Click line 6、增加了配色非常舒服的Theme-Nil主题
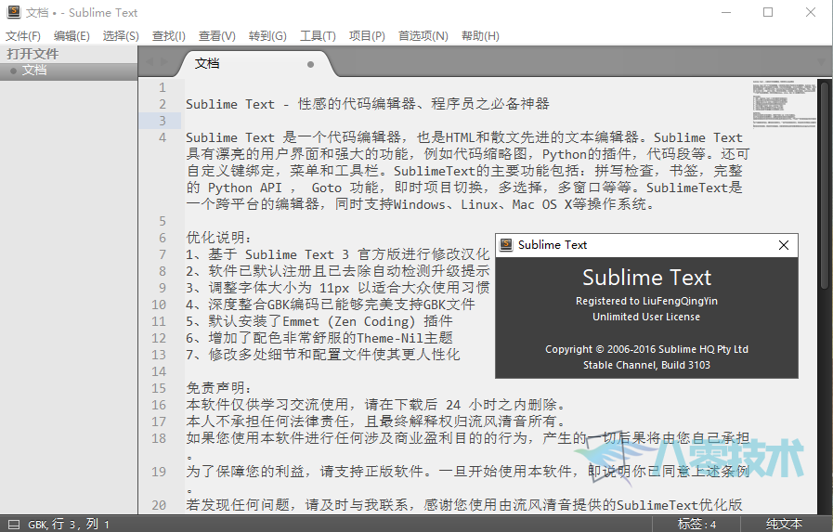The width and height of the screenshot is (833, 532). (319, 338)
